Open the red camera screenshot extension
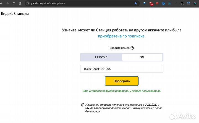 pyautogui.click(x=157, y=3)
